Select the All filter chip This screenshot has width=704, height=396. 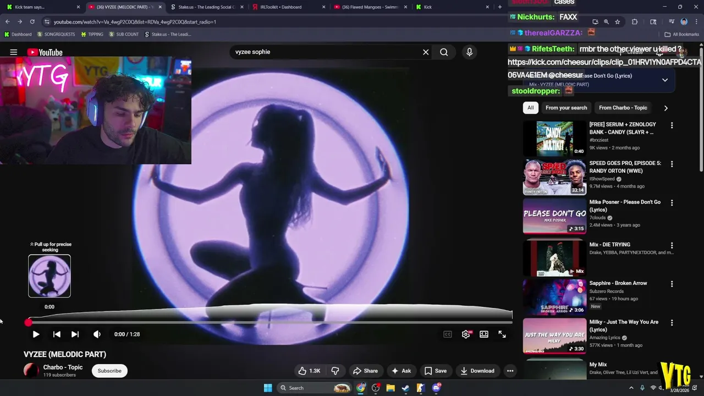coord(530,108)
